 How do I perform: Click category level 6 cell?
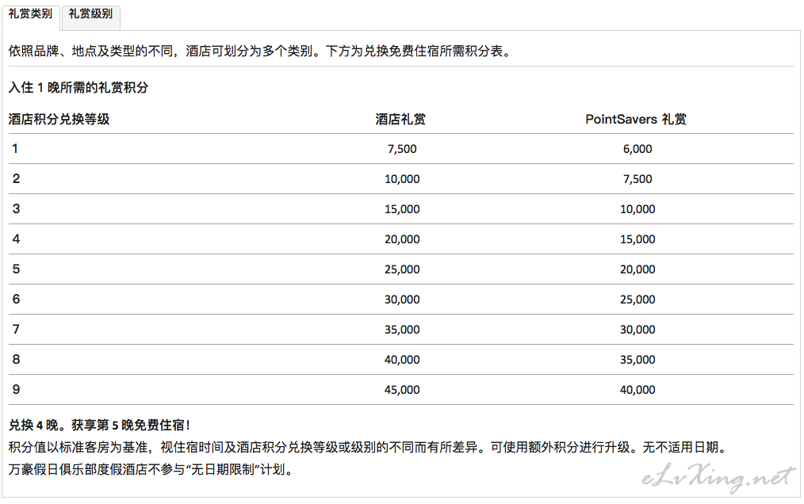pos(16,299)
